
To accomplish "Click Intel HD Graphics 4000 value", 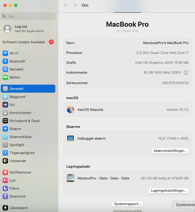I will (x=162, y=62).
